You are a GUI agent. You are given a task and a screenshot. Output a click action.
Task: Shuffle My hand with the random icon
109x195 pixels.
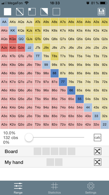click(x=98, y=162)
